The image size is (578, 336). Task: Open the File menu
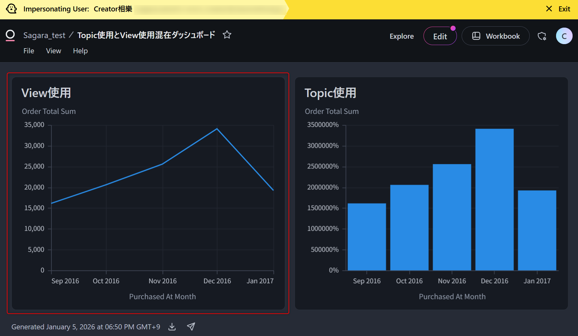(29, 51)
